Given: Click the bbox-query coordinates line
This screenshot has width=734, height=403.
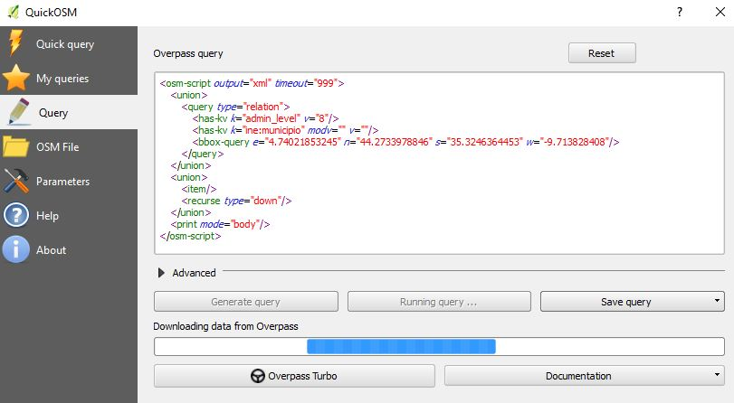Looking at the screenshot, I should tap(405, 142).
